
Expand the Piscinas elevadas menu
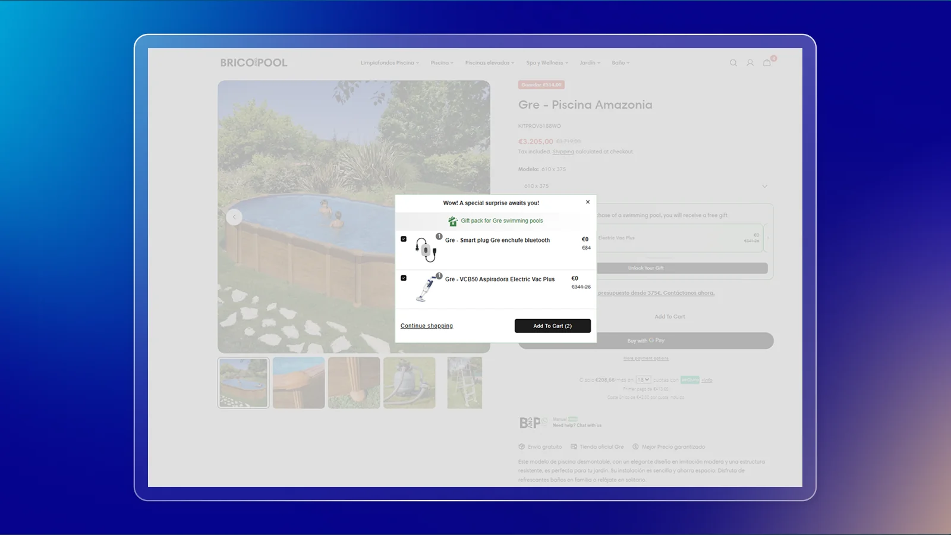tap(490, 62)
